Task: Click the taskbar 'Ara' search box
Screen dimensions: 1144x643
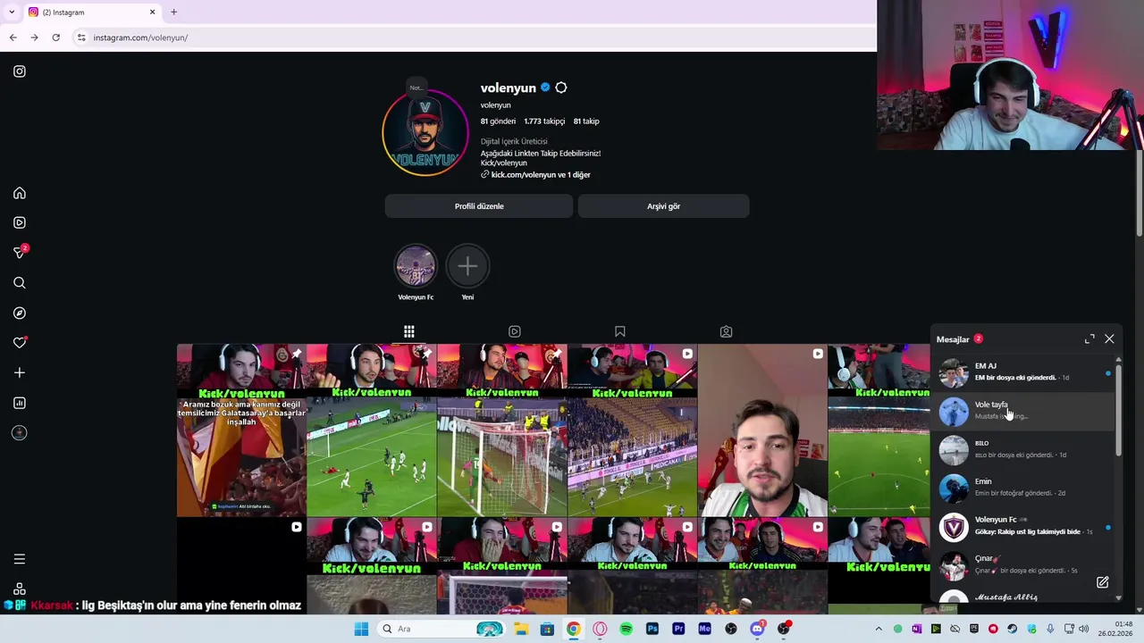Action: [x=441, y=629]
